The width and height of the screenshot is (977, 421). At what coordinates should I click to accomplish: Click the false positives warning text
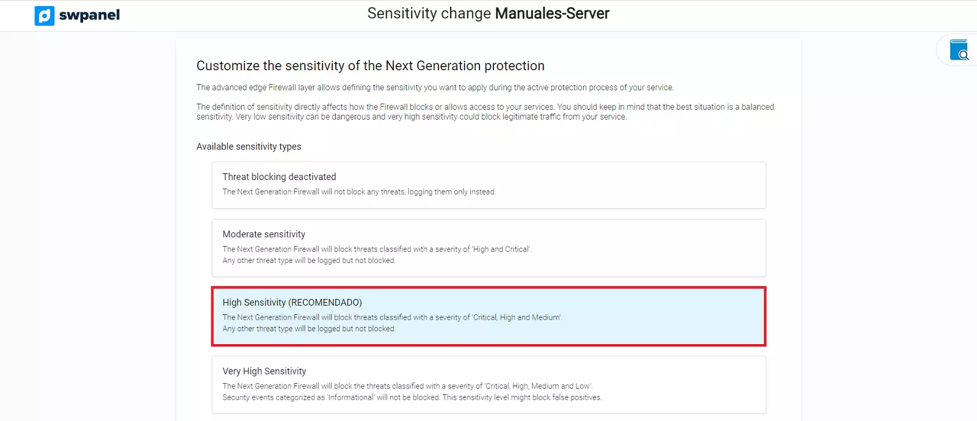[412, 398]
